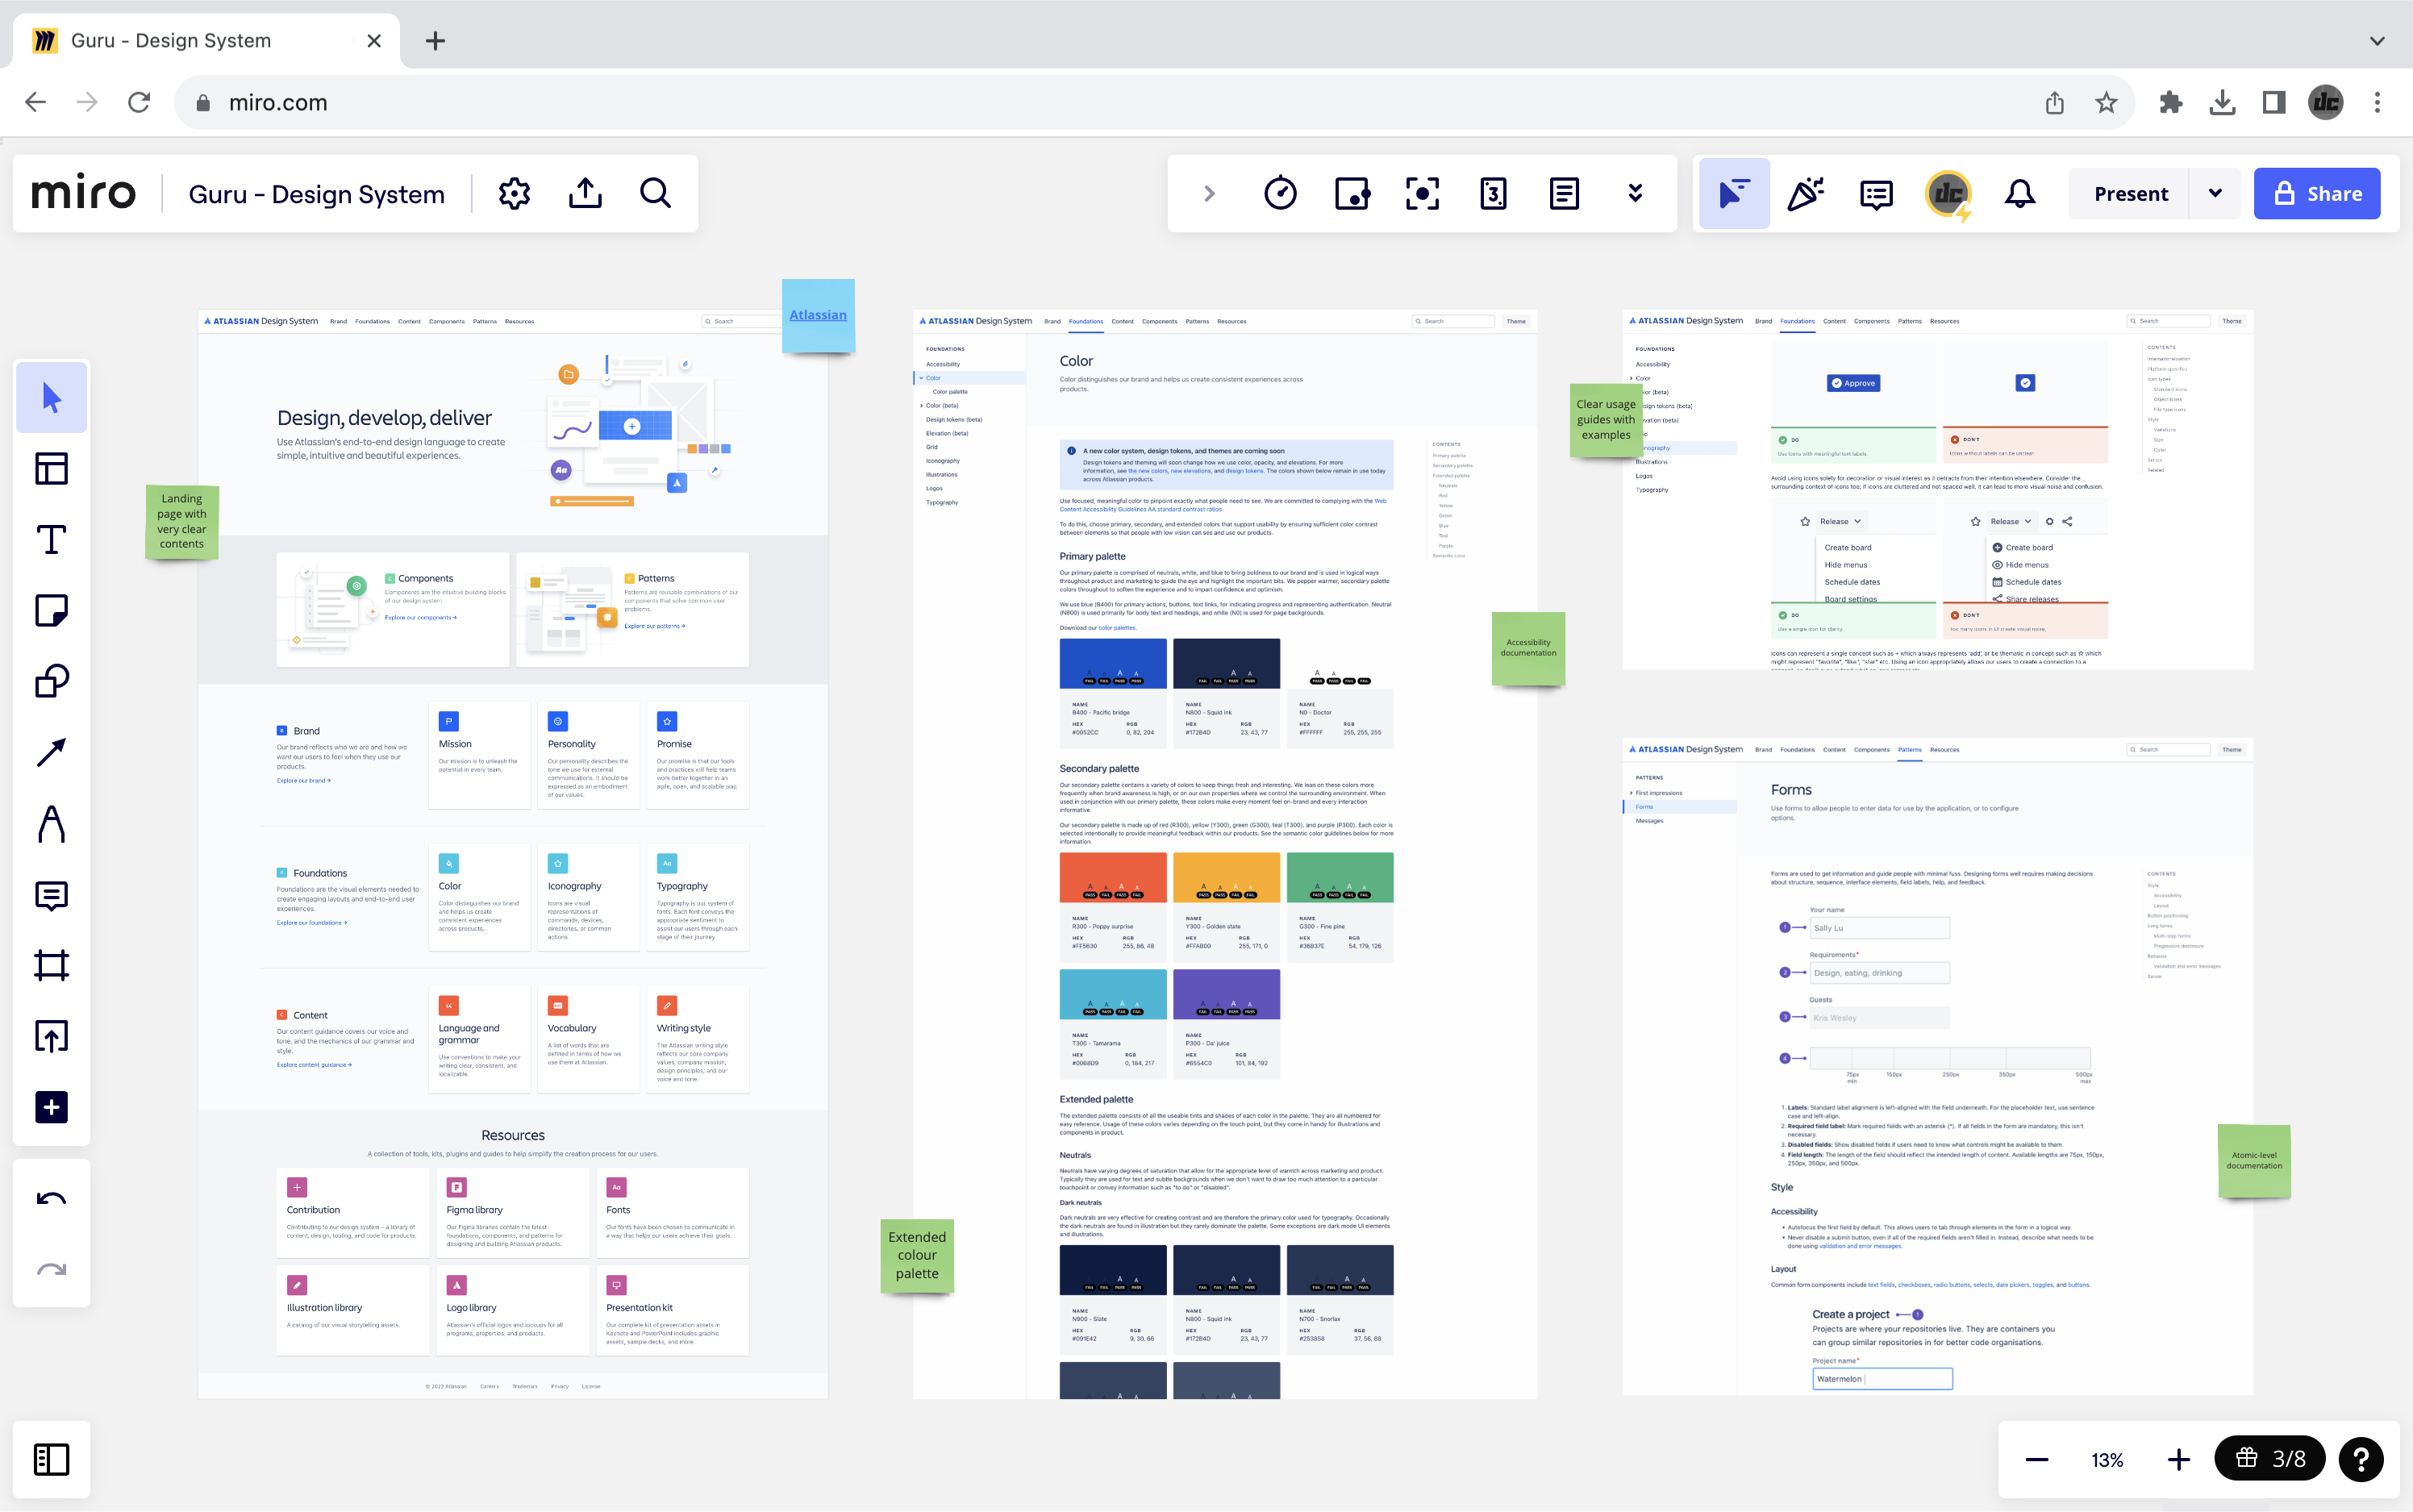The width and height of the screenshot is (2413, 1512).
Task: Toggle the browser side panel
Action: [2273, 102]
